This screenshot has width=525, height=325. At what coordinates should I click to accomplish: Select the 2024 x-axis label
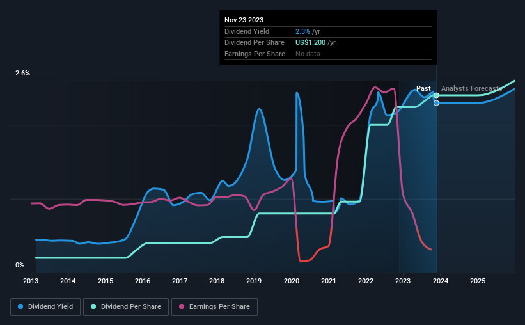pyautogui.click(x=441, y=281)
